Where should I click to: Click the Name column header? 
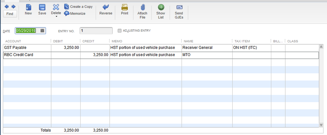(188, 41)
